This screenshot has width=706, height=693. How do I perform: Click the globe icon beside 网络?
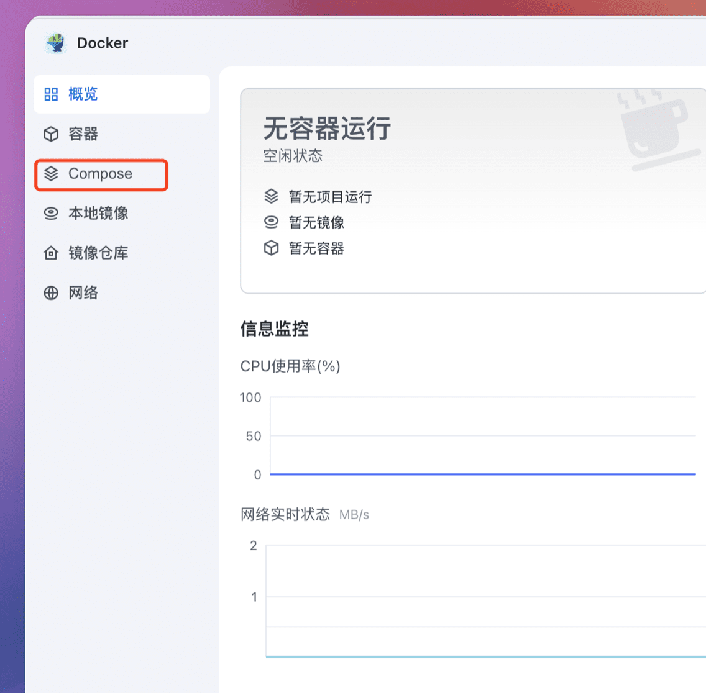tap(51, 293)
